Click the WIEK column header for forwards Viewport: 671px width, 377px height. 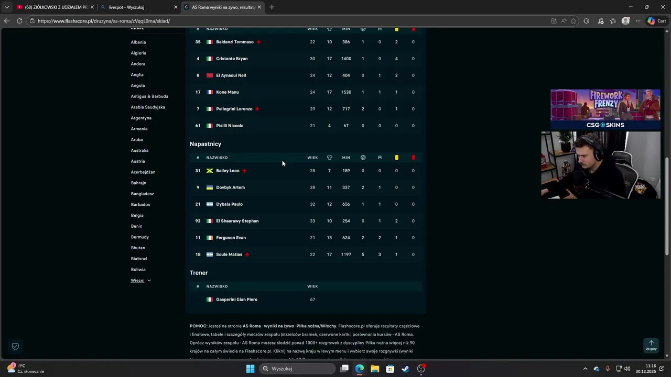[312, 158]
